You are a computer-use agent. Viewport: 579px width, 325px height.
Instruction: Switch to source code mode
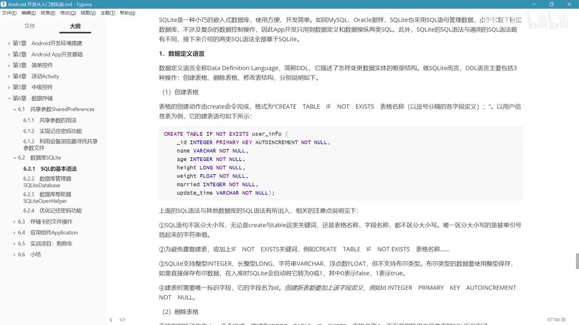tap(122, 320)
